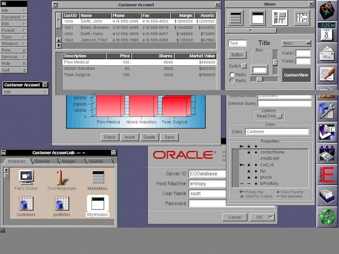Choose the menus palette in Views
The width and height of the screenshot is (339, 254).
pyautogui.click(x=236, y=18)
